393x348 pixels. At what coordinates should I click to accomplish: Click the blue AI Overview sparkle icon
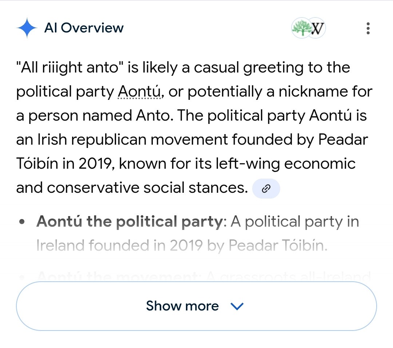click(x=27, y=28)
